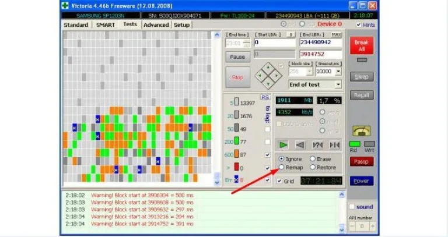This screenshot has height=237, width=448.
Task: Select the butterfly scan mode icon
Action: [x=335, y=145]
